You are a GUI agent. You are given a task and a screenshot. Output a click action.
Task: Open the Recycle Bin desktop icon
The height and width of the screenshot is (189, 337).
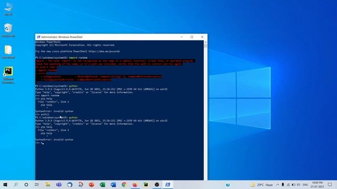[x=8, y=30]
